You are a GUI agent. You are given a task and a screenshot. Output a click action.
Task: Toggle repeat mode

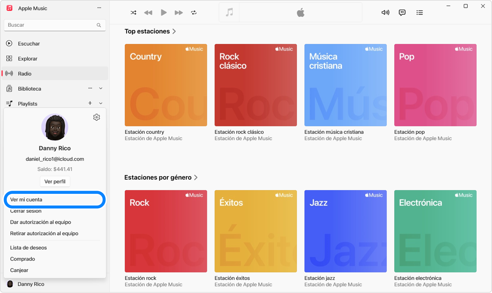[x=194, y=13]
